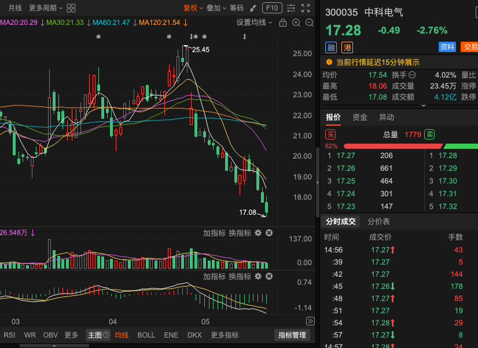The width and height of the screenshot is (478, 348).
Task: Select the RSI indicator
Action: point(9,335)
